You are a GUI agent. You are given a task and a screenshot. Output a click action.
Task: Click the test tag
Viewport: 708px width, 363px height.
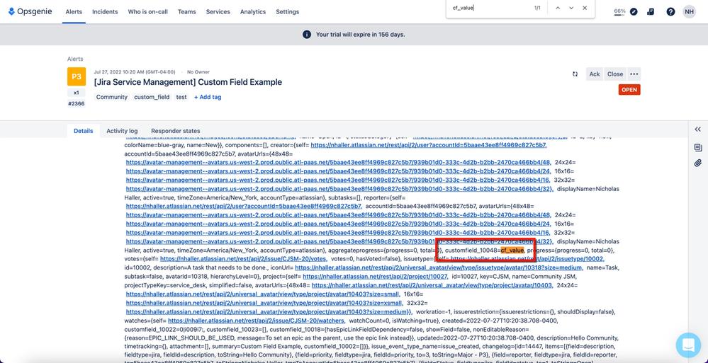(x=181, y=97)
